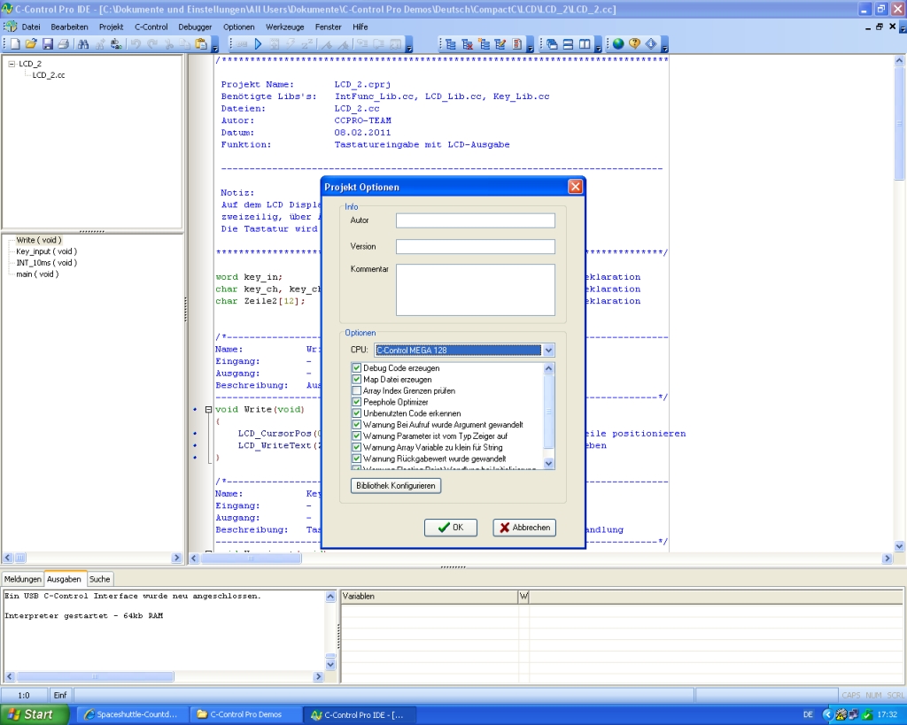Screen dimensions: 907x725
Task: Open the Projekt menu
Action: 111,27
